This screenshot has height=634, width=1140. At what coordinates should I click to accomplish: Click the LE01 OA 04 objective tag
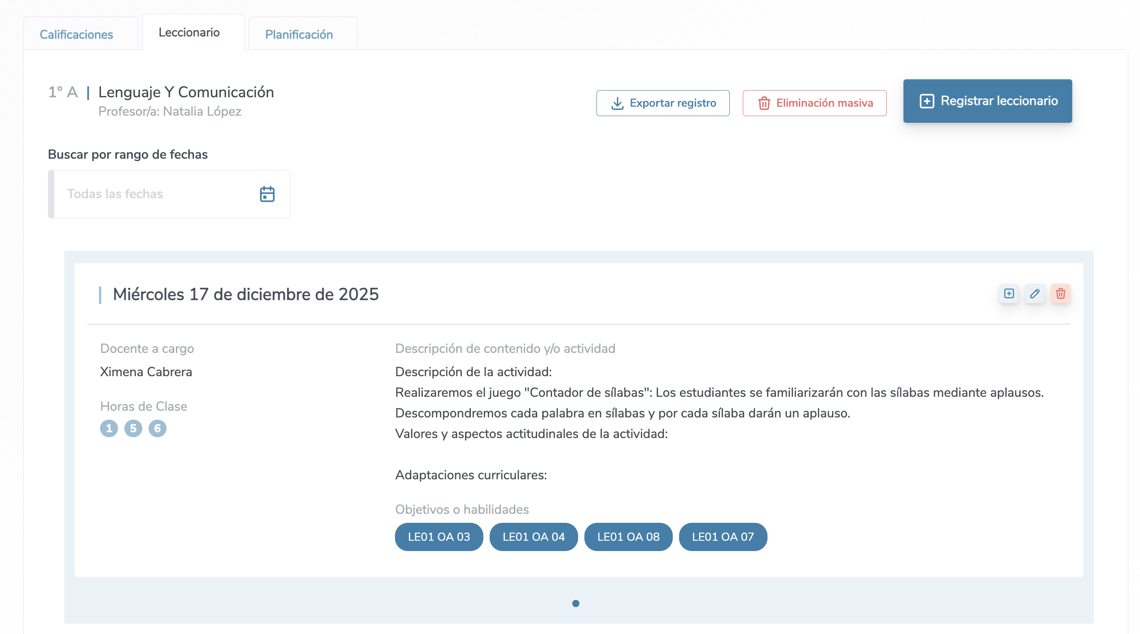pos(534,537)
